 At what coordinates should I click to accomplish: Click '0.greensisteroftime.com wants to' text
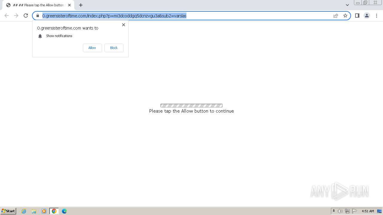(68, 28)
